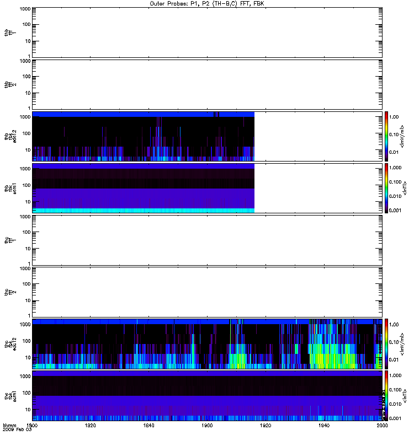
Task: Click the 1940 time axis label
Action: pos(324,425)
